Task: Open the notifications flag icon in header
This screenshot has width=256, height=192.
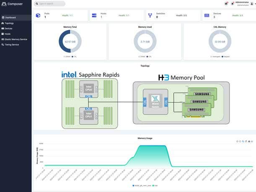Action: (227, 4)
